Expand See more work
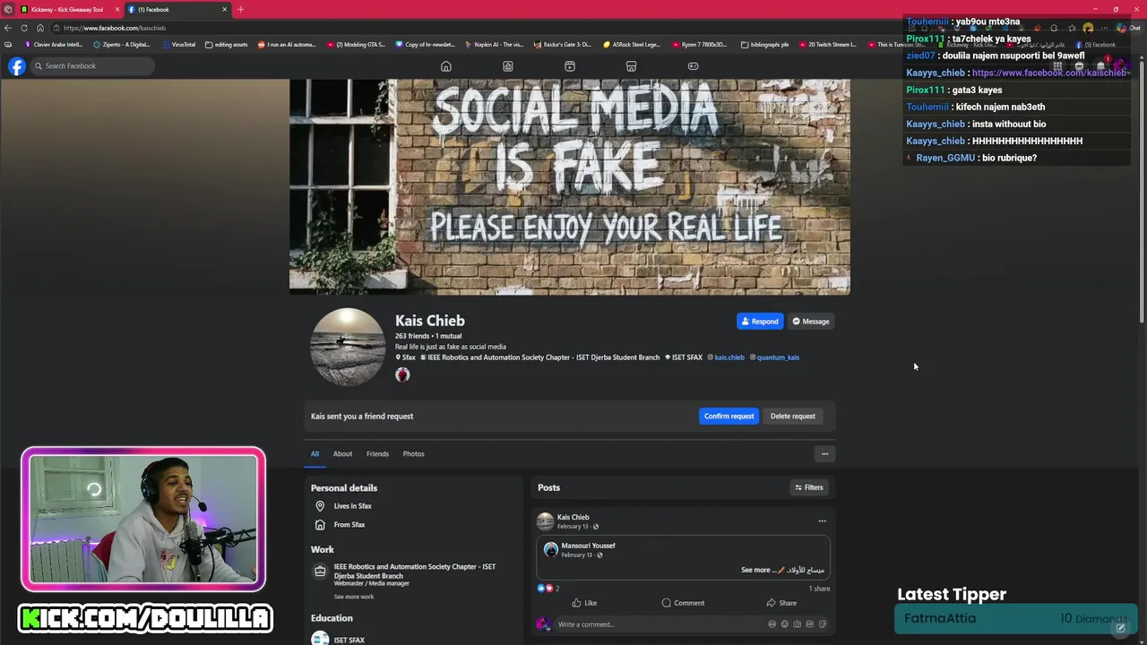This screenshot has width=1147, height=645. (354, 597)
